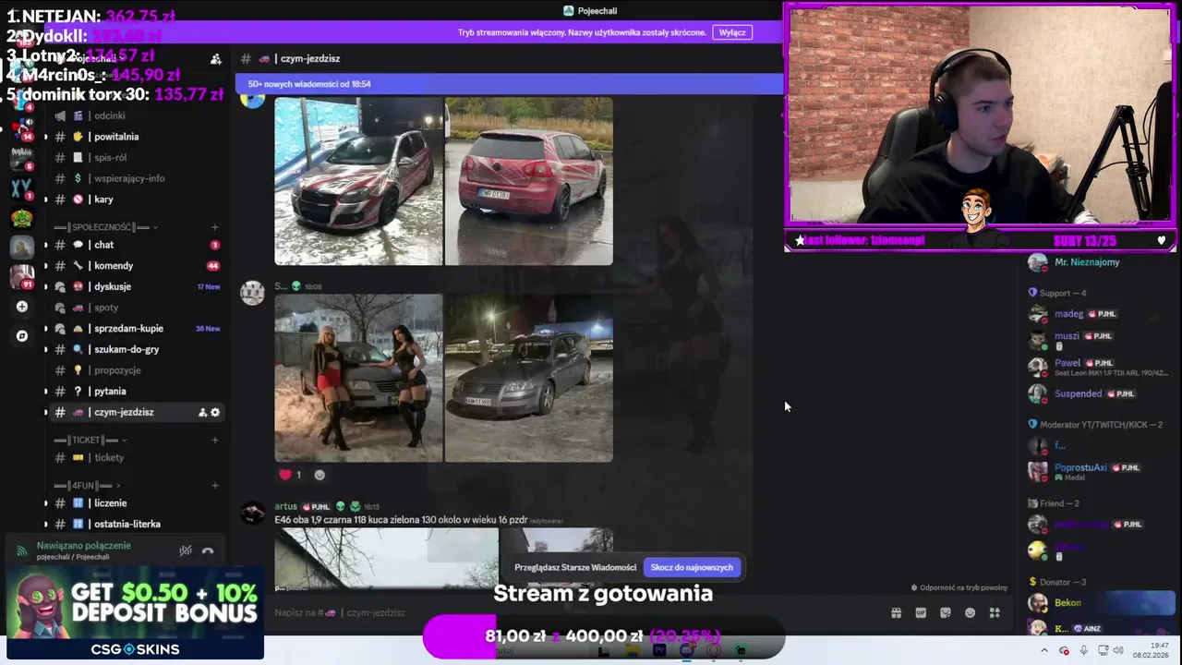Open the szukam-do-gry channel
The width and height of the screenshot is (1182, 665).
[137, 349]
